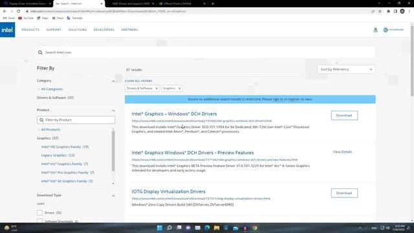
Task: Bookmark this page with the star icon
Action: 380,12
